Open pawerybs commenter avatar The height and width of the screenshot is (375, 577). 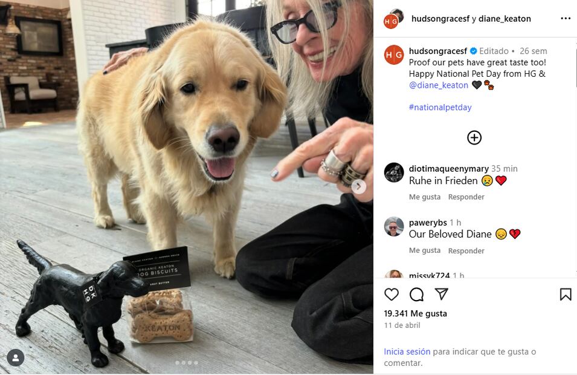click(394, 226)
